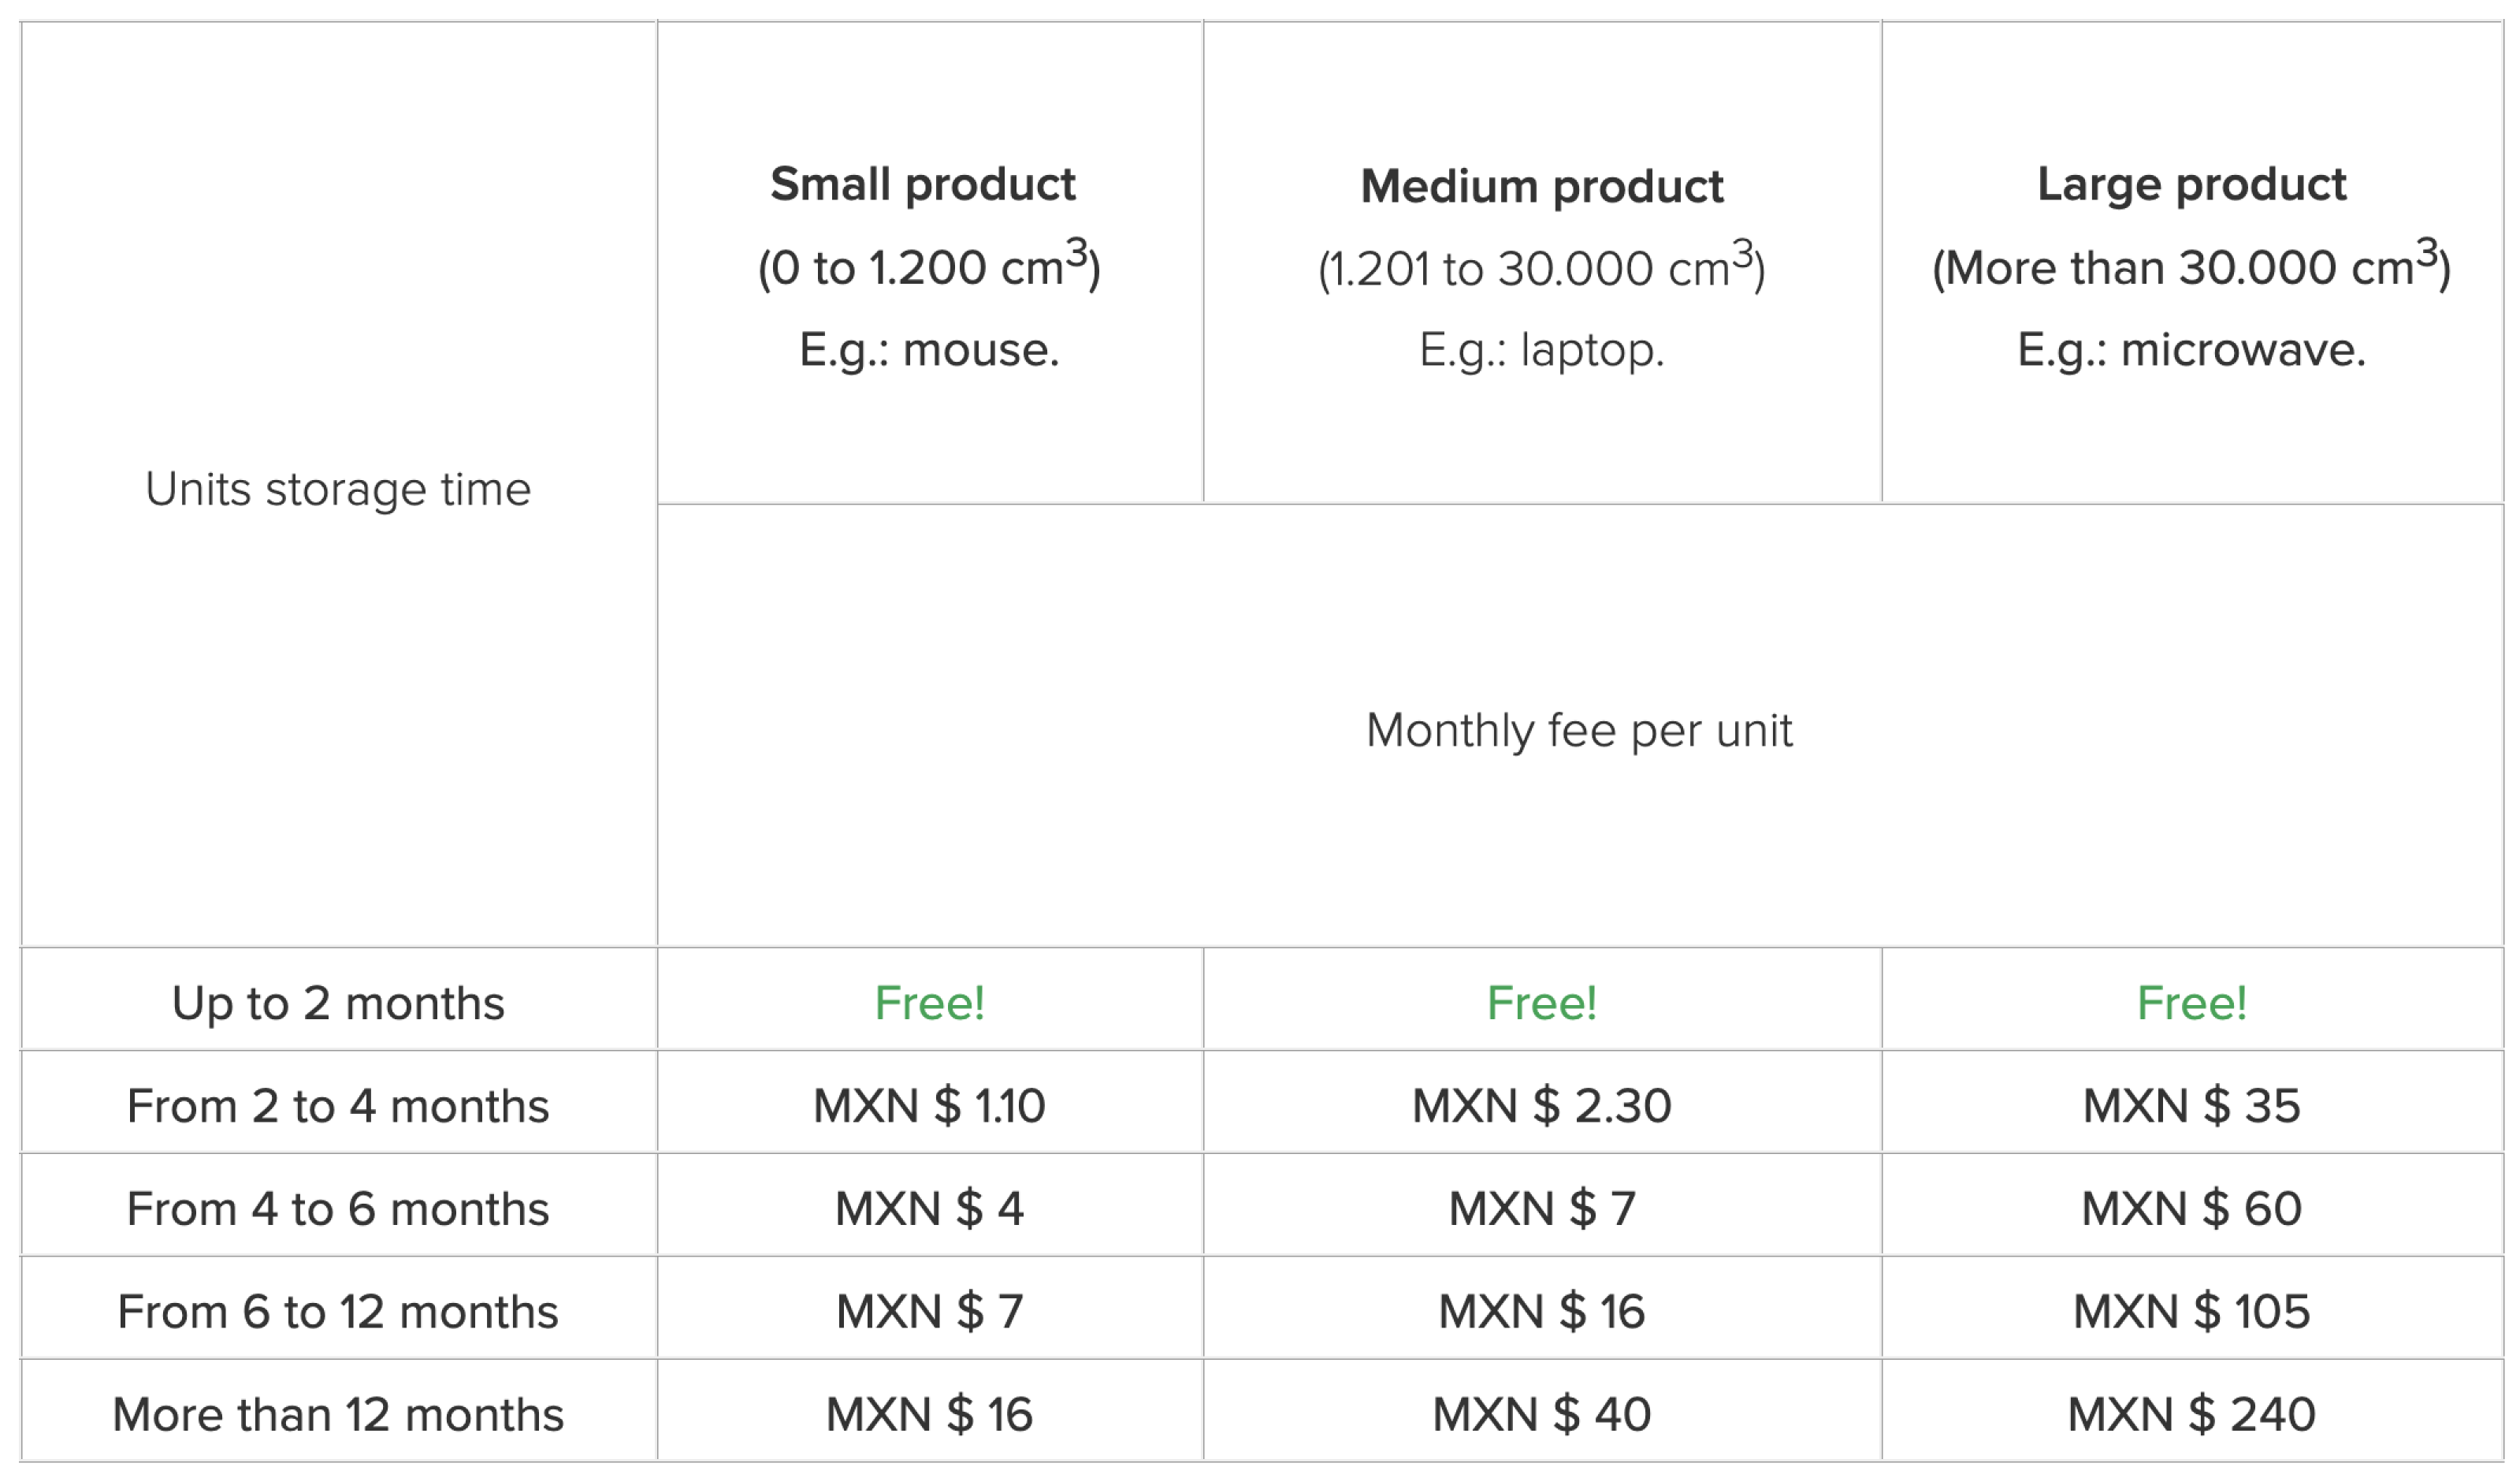
Task: Click the MXN $ 40 cell
Action: coord(1542,1414)
